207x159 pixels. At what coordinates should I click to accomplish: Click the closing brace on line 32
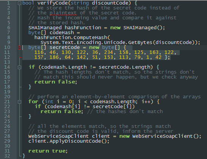point(24,156)
